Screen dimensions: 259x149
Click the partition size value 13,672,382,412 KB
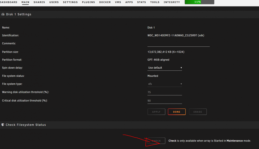[x=166, y=52]
